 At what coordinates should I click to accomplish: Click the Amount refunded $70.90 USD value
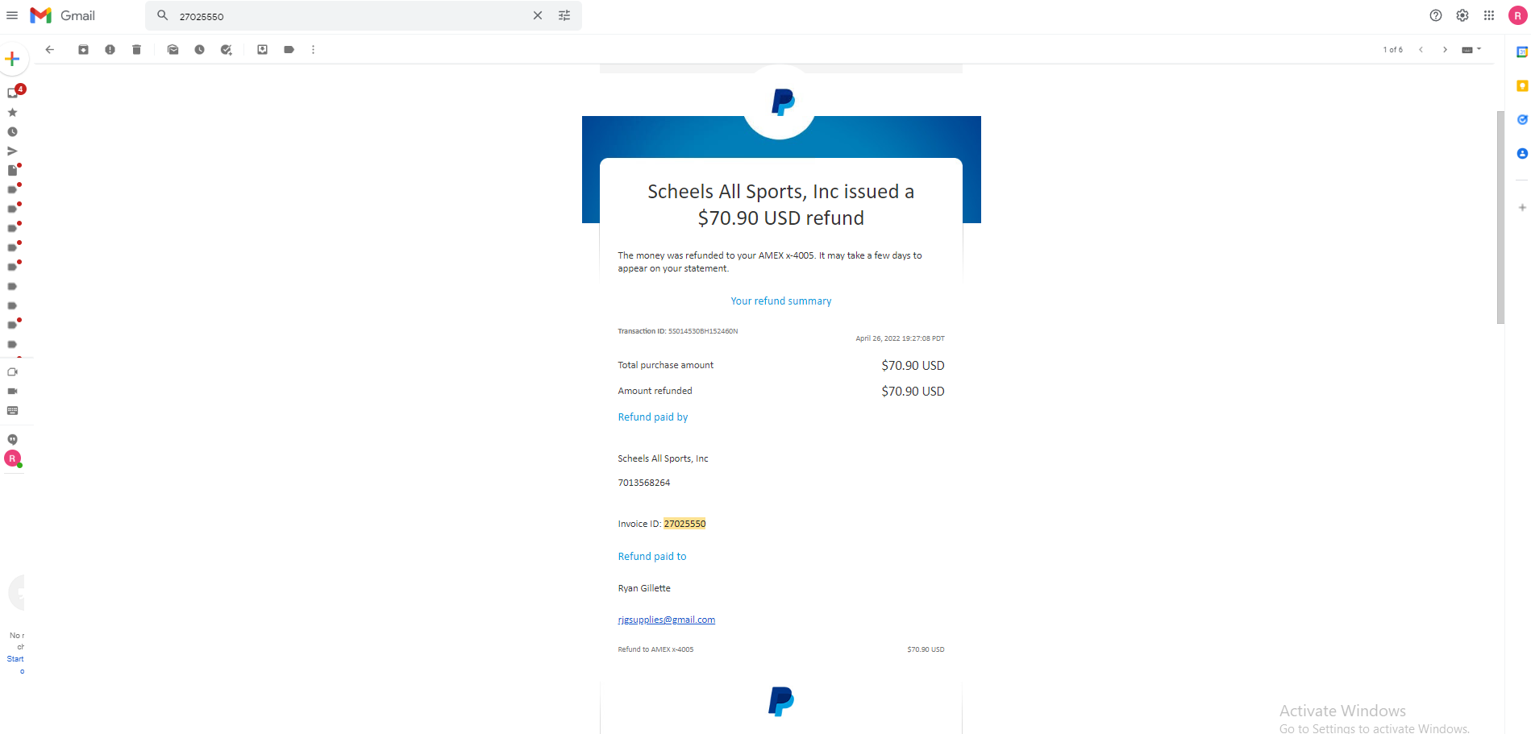click(913, 392)
